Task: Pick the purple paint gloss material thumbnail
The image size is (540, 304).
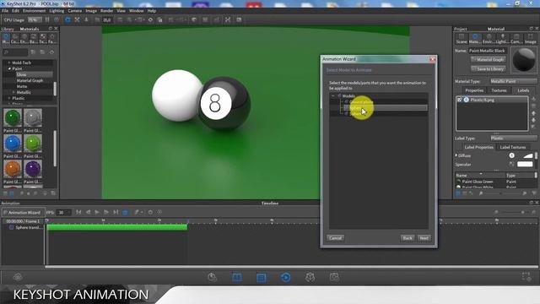Action: 33,169
